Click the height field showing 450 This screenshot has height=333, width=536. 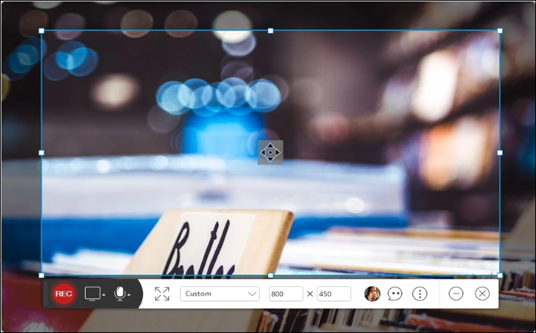[334, 294]
